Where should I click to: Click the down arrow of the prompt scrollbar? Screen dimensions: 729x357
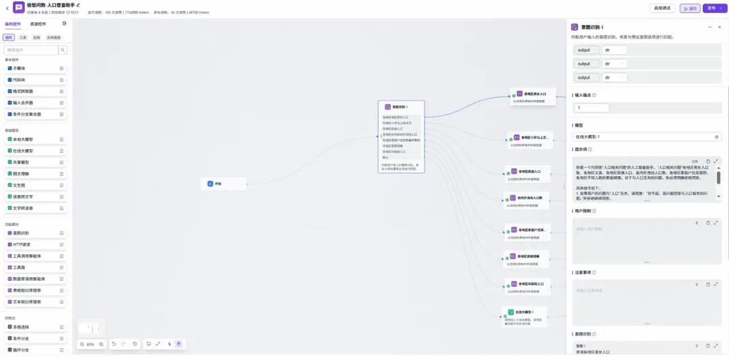[x=718, y=196]
